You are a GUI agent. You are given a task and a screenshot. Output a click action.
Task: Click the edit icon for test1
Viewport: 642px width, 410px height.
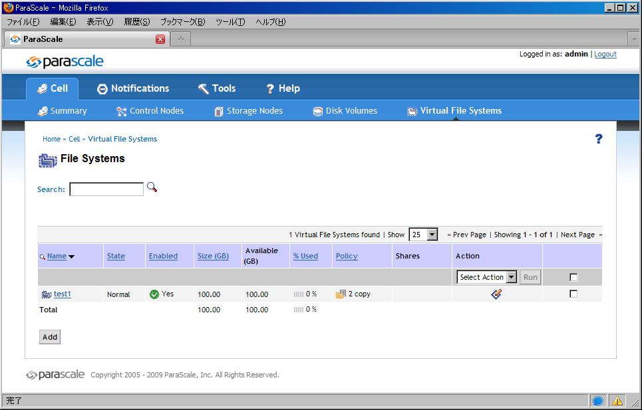[496, 294]
